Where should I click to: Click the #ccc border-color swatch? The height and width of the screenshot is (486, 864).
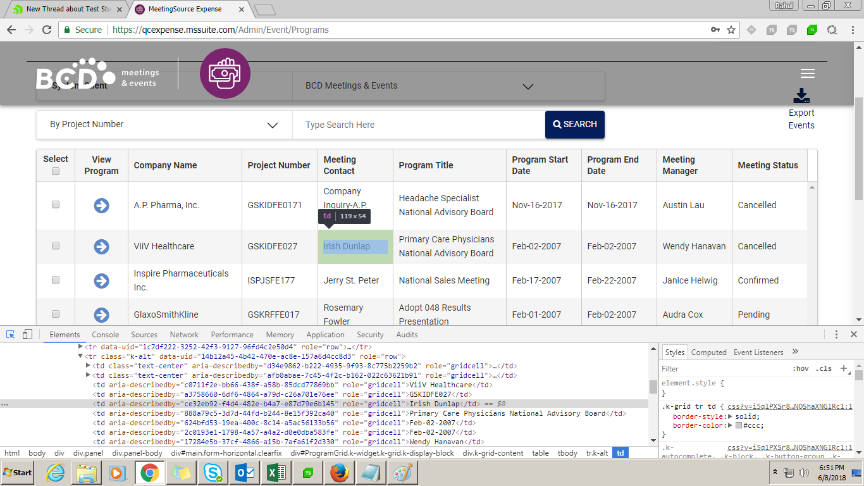(x=738, y=426)
